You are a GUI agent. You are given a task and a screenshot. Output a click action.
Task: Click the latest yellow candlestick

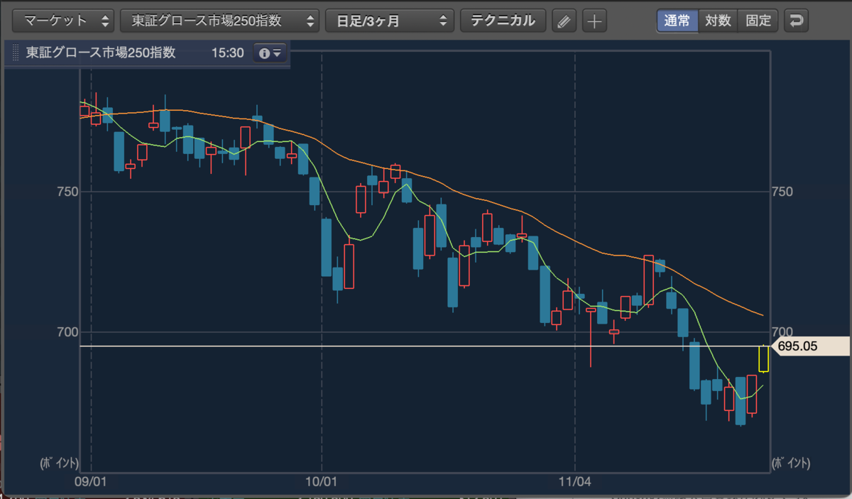[x=764, y=358]
